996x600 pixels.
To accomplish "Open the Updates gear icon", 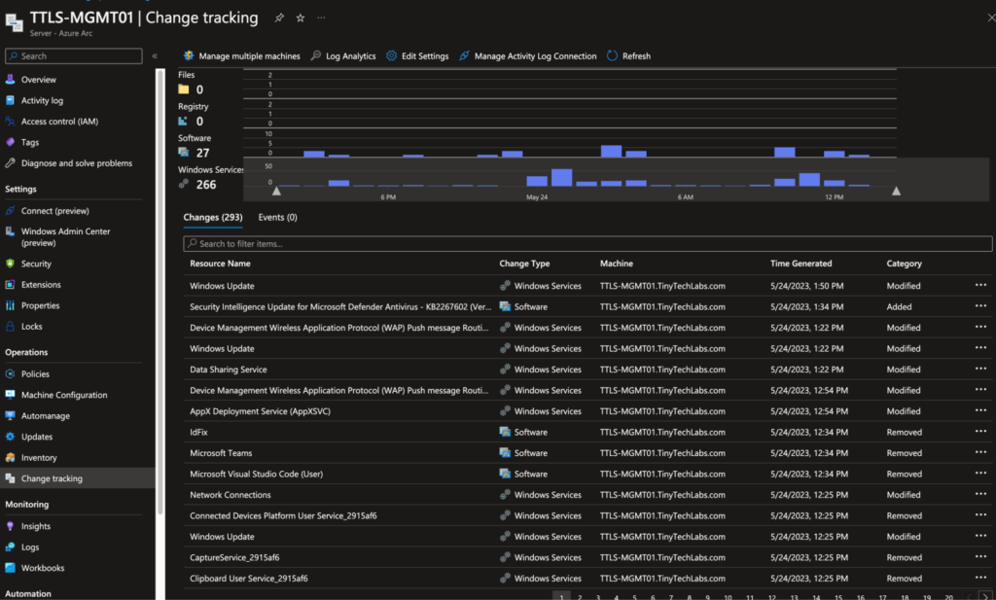I will [10, 437].
